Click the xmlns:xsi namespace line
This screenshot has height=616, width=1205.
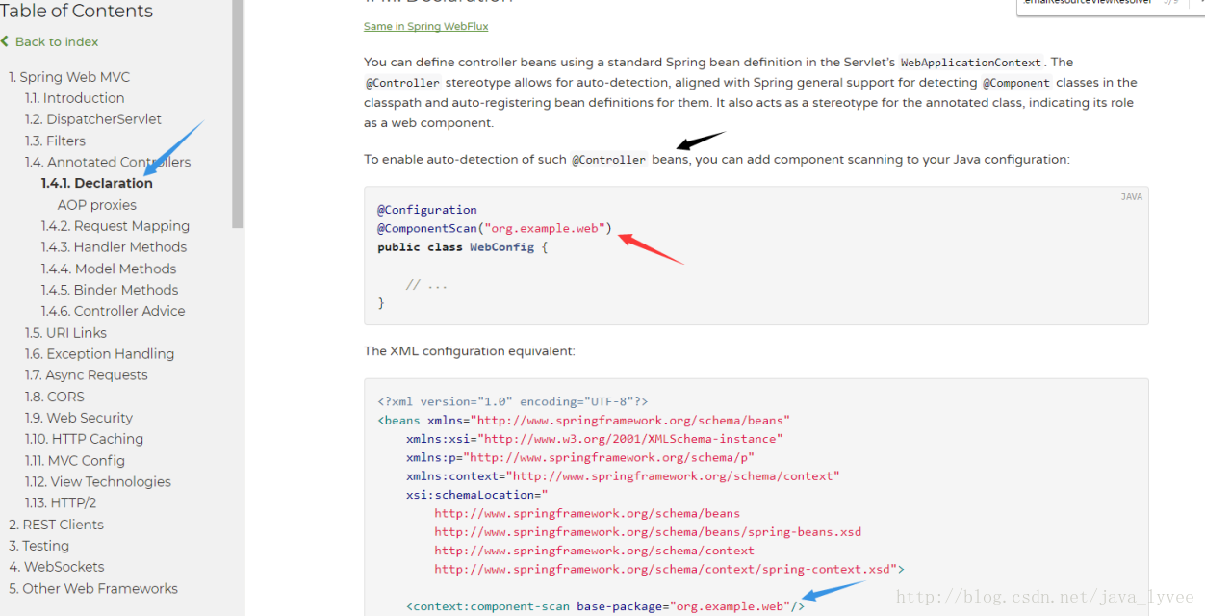click(x=594, y=438)
